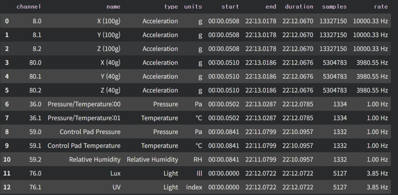Click the 'Control Pad Pressure' cell
The image size is (398, 195).
90,132
